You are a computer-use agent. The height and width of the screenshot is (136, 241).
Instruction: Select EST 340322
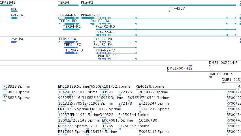[106, 115]
